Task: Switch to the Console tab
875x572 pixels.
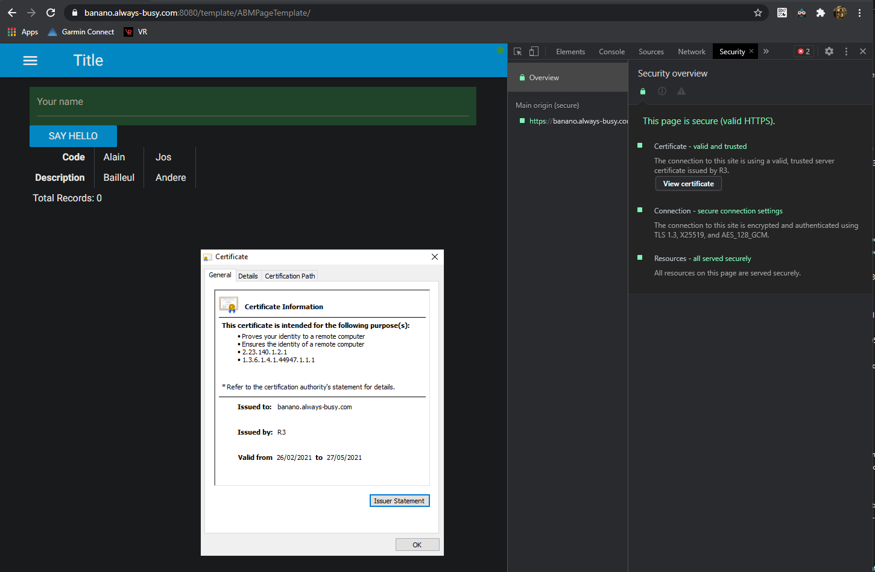Action: (611, 52)
